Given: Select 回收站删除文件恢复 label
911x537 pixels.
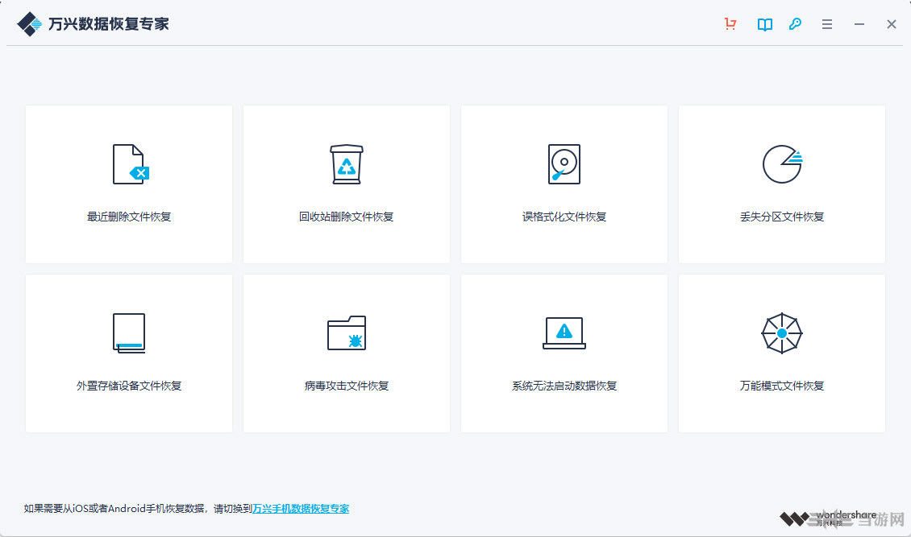Looking at the screenshot, I should point(347,217).
